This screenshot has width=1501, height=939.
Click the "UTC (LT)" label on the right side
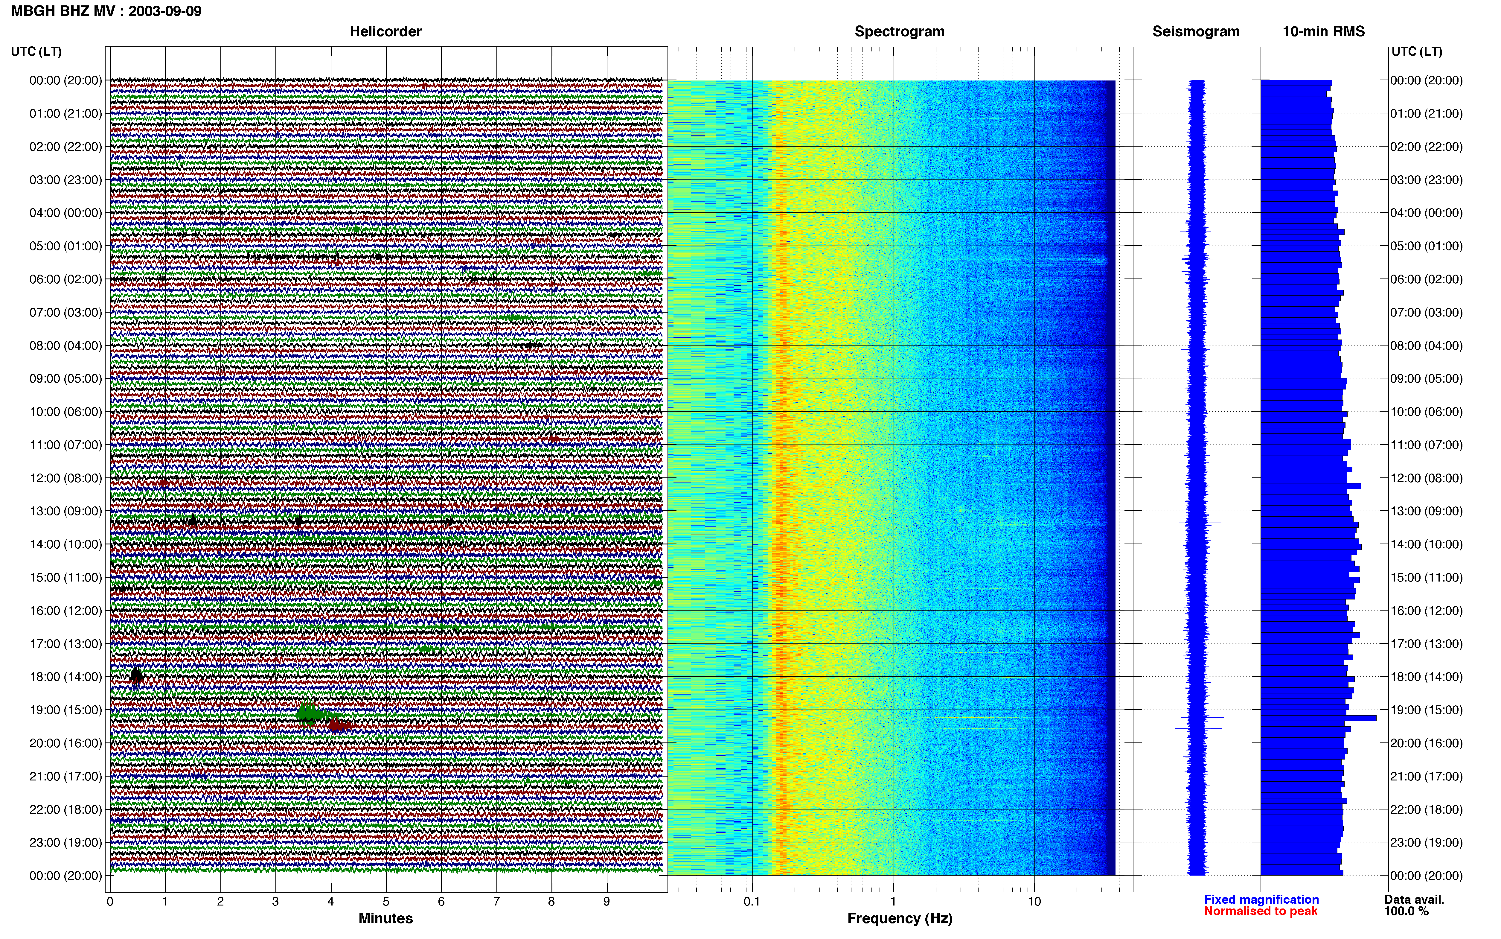click(1417, 51)
